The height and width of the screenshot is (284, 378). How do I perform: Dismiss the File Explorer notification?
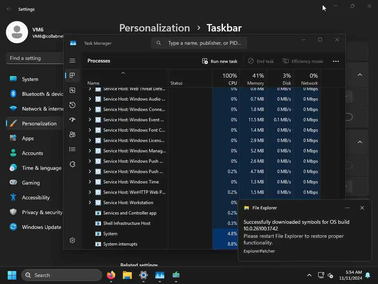point(362,208)
